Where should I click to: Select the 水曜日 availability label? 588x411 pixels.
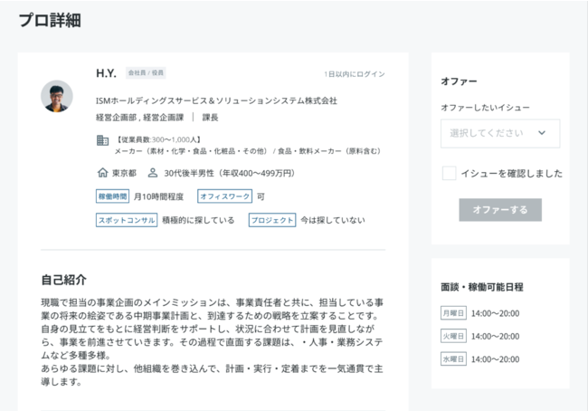[453, 358]
